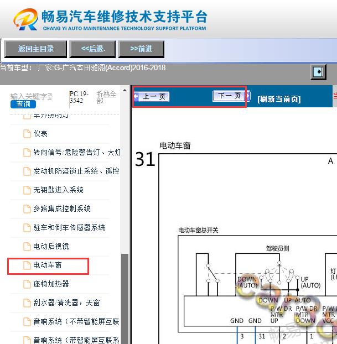Click document icon beside 座椅加热器
Image resolution: width=337 pixels, height=344 pixels.
point(27,284)
